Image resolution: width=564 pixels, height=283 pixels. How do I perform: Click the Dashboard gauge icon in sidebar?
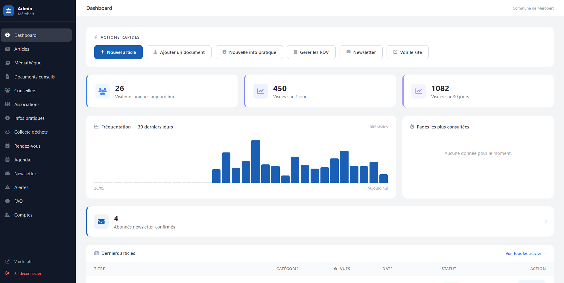tap(7, 35)
